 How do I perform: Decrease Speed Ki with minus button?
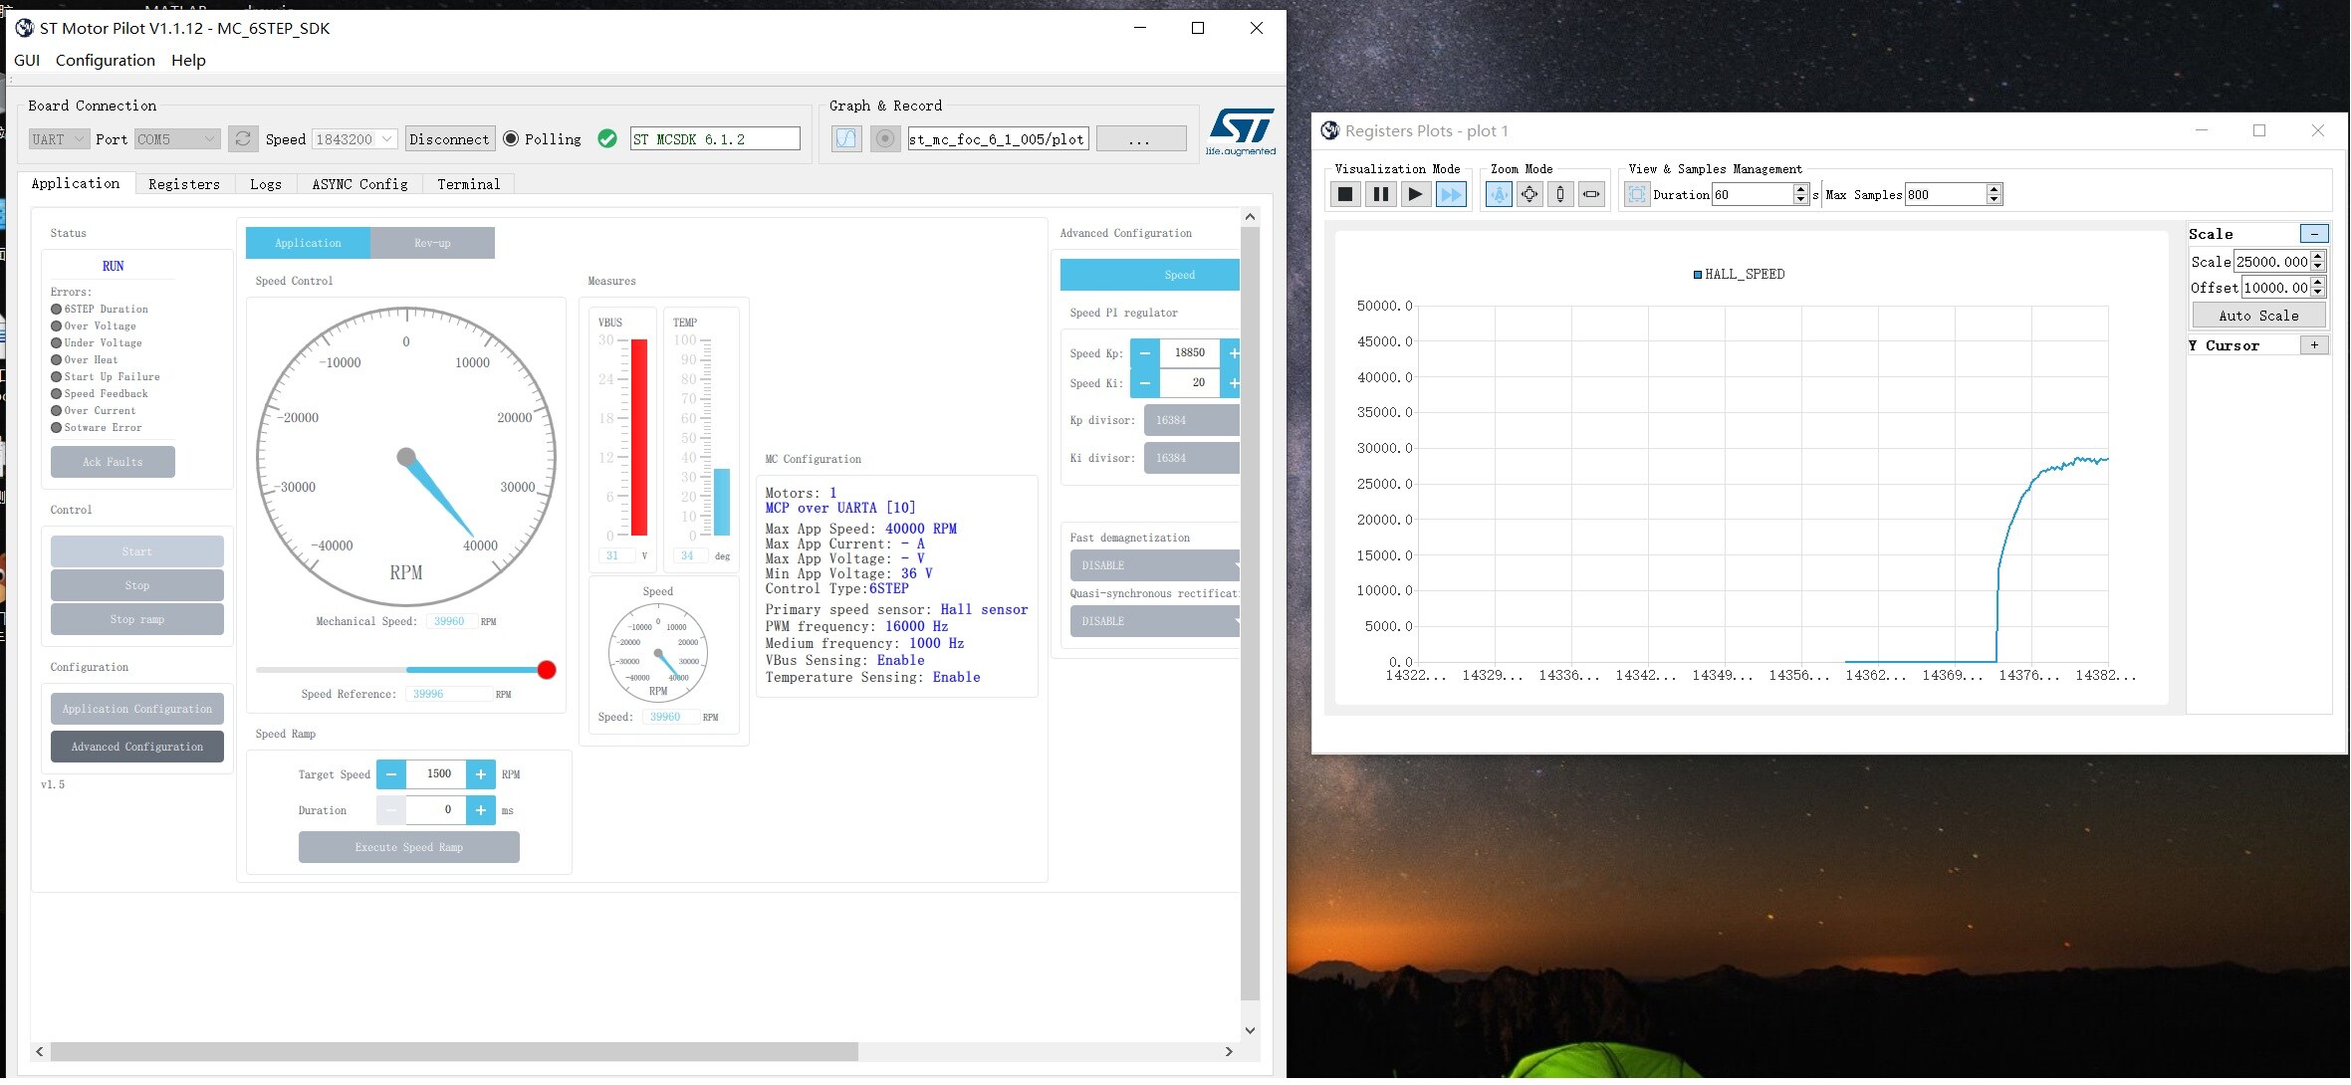coord(1145,383)
